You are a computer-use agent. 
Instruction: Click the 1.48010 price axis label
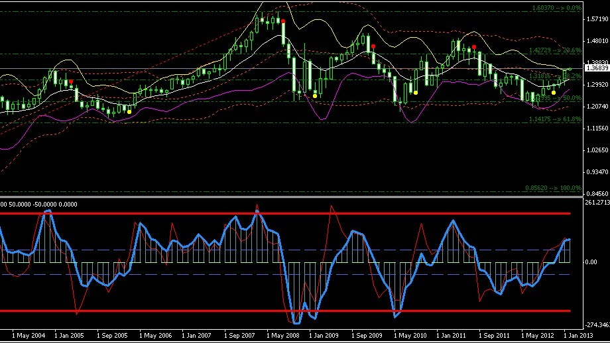point(598,41)
